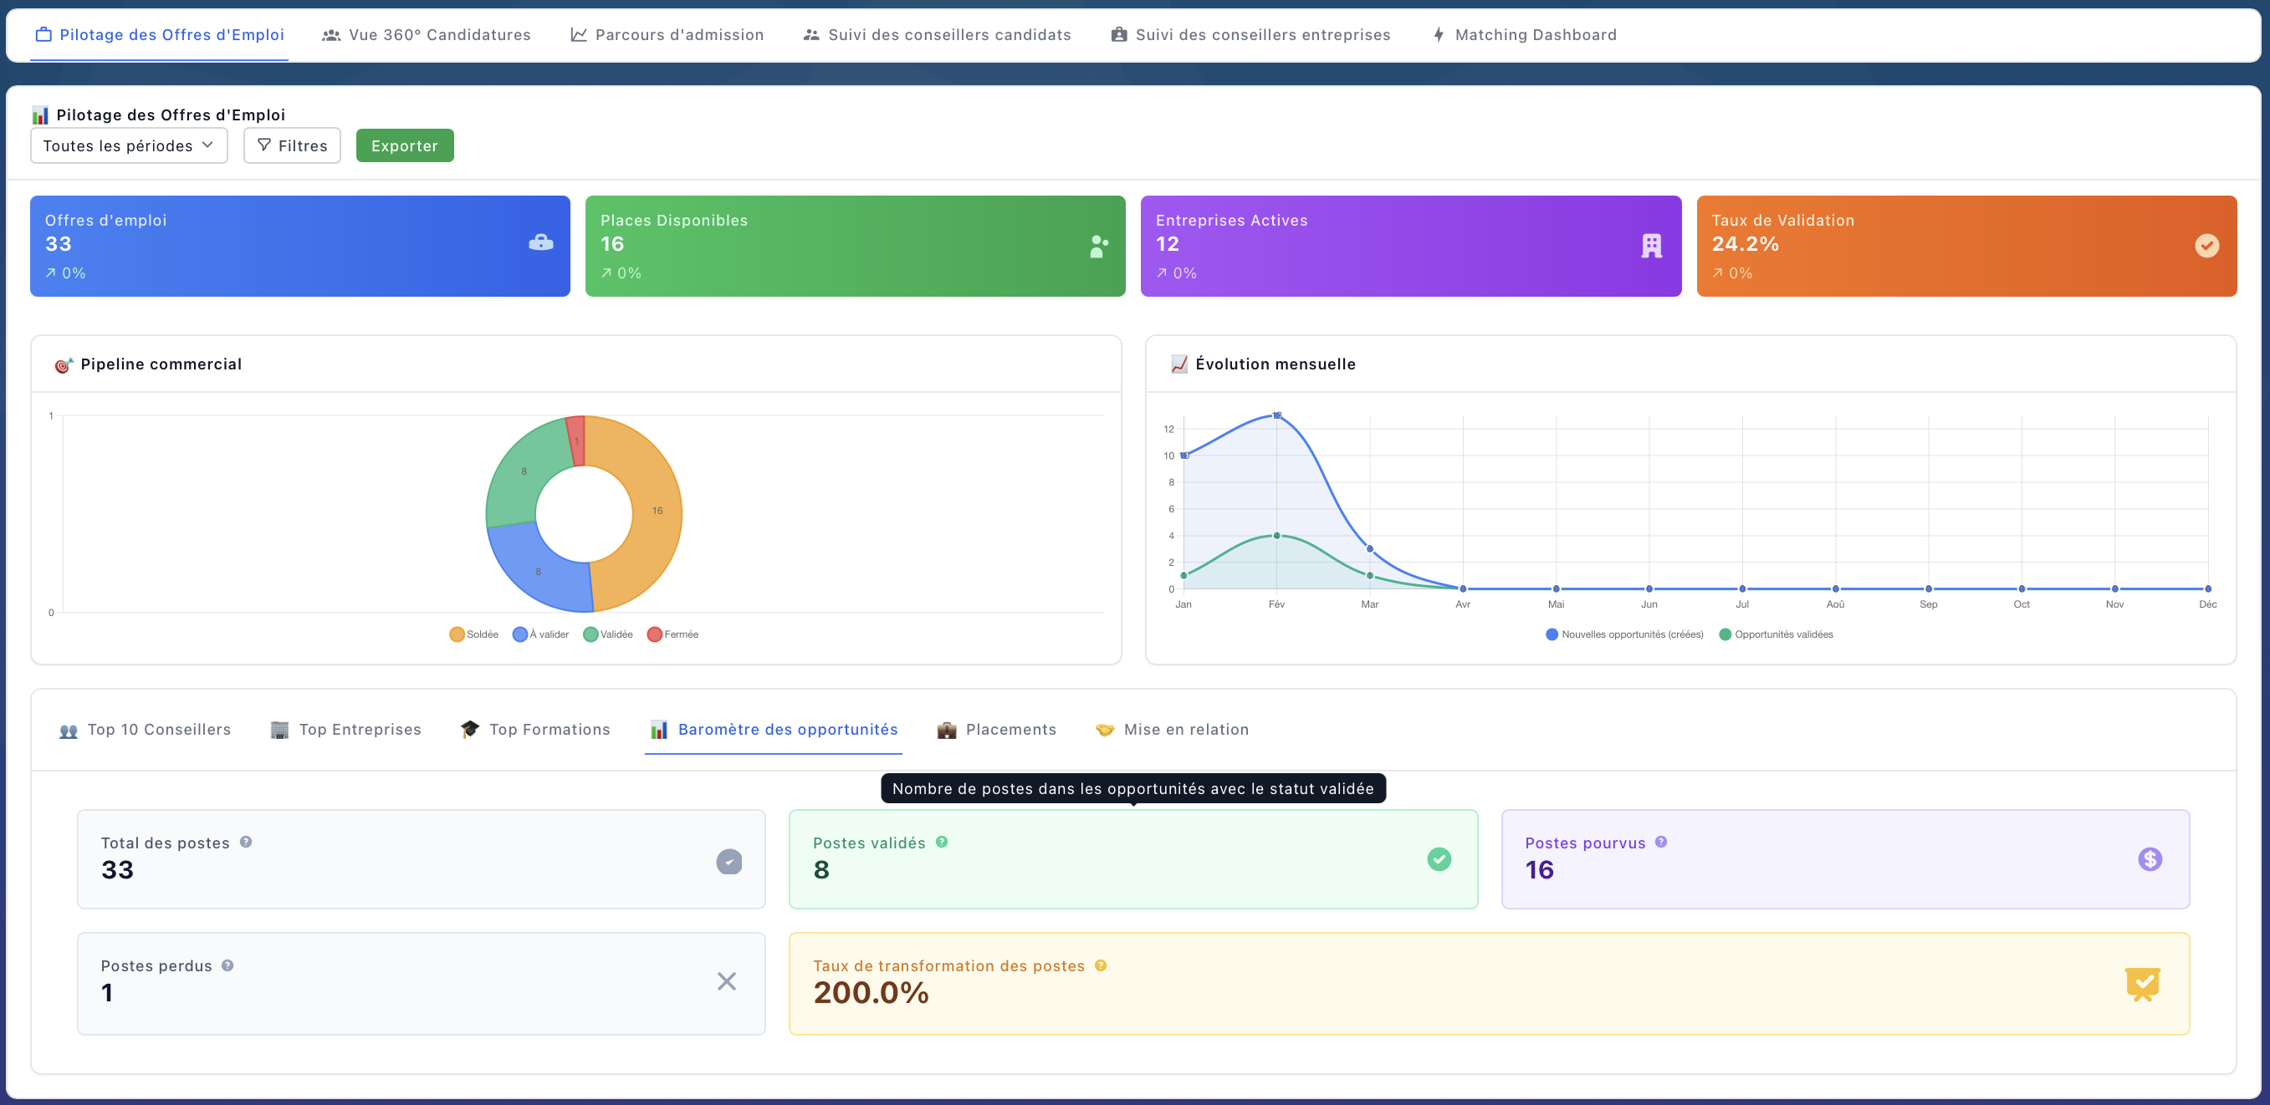
Task: Open the Vue 360° Candidatures tab
Action: pyautogui.click(x=427, y=34)
